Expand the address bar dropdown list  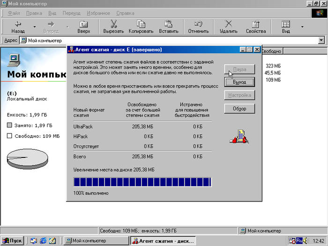321,41
